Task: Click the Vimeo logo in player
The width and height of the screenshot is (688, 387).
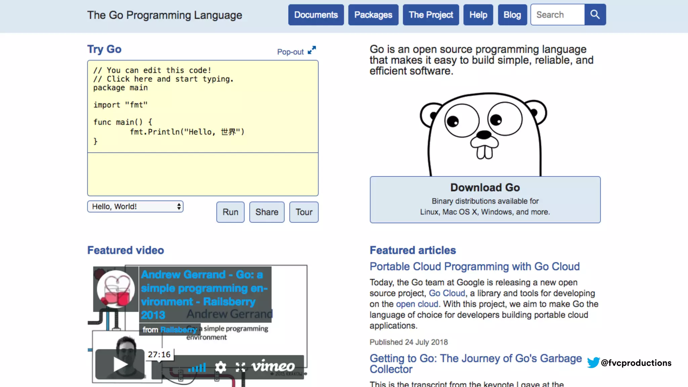Action: pyautogui.click(x=273, y=366)
